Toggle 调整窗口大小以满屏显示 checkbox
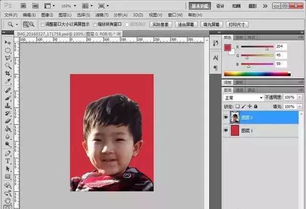 click(x=43, y=24)
